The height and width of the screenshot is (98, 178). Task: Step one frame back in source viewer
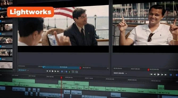[x=50, y=71]
